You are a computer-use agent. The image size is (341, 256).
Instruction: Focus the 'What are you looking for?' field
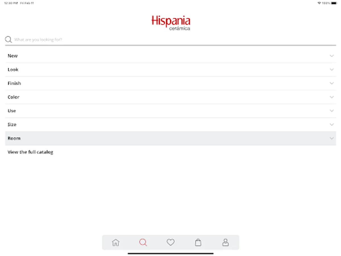(170, 40)
